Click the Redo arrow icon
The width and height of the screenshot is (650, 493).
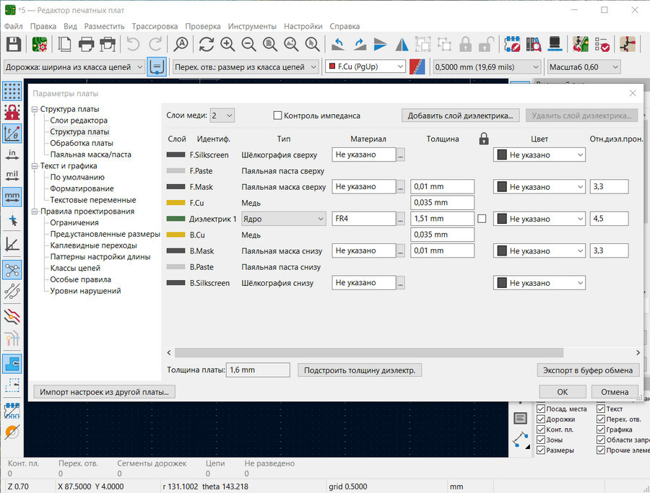pos(155,44)
